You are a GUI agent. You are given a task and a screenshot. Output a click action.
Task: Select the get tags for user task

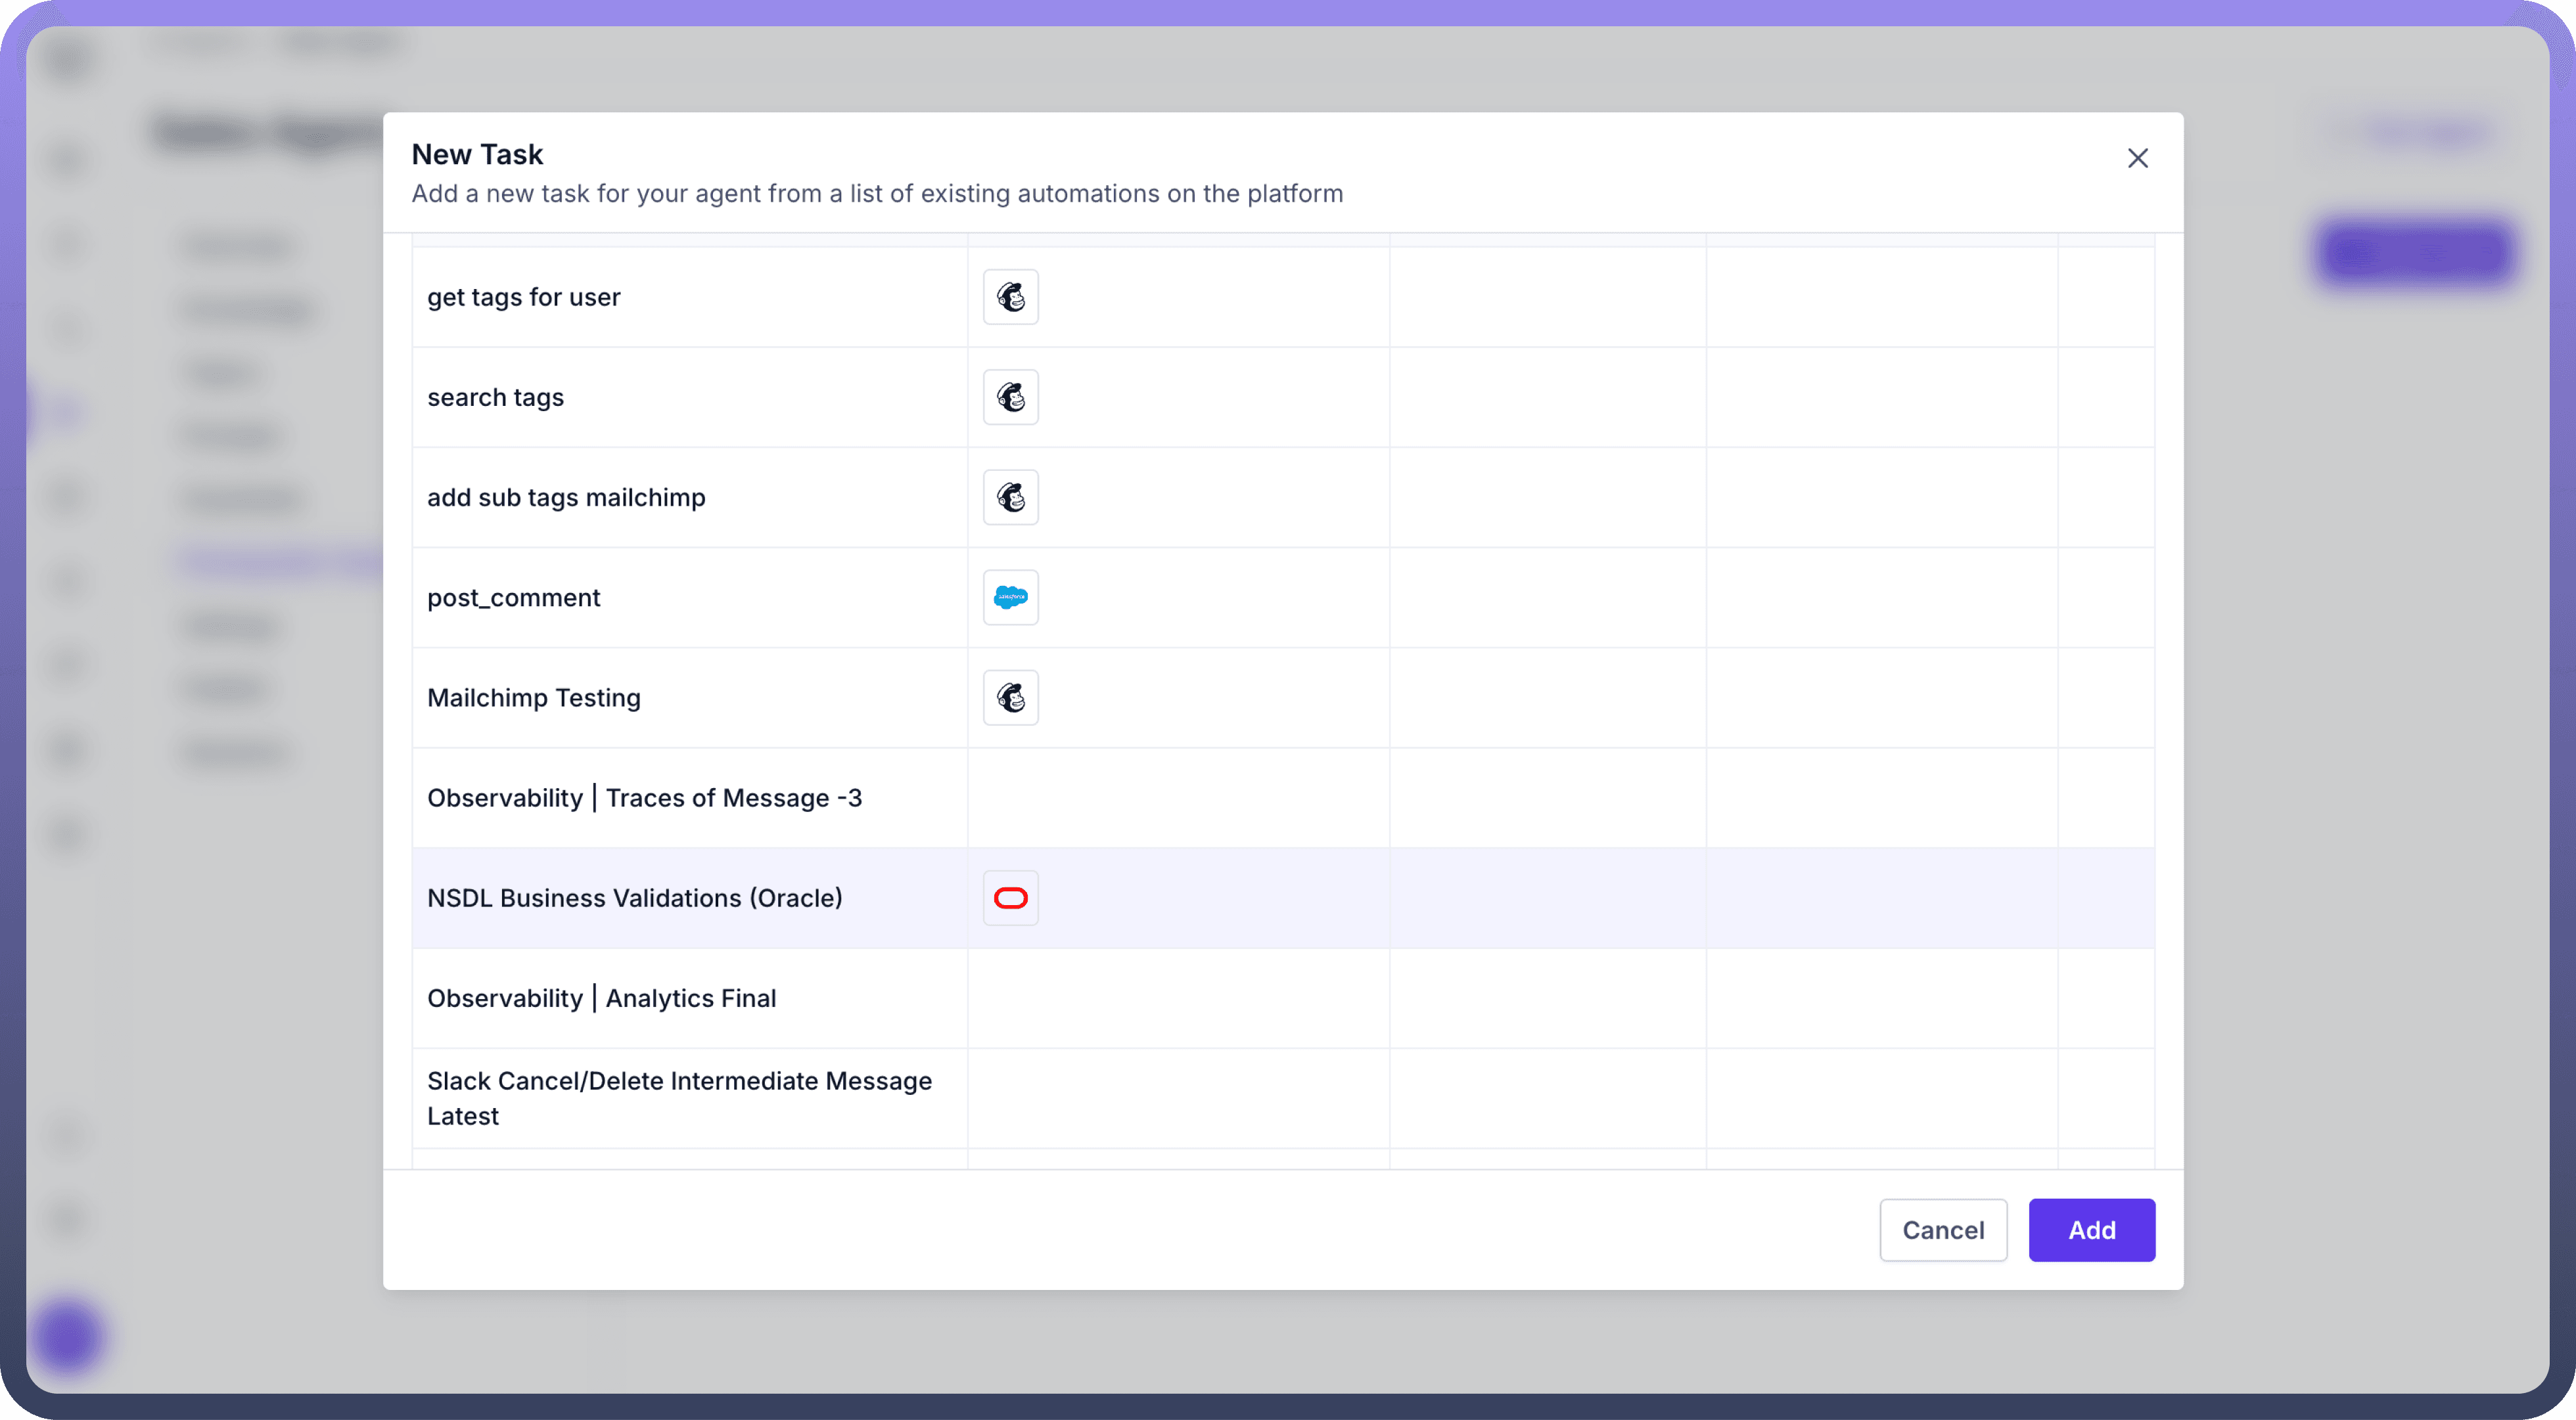coord(524,297)
